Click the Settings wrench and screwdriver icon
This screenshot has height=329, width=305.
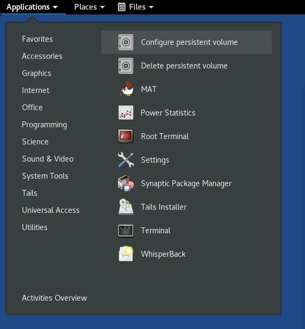tap(126, 160)
